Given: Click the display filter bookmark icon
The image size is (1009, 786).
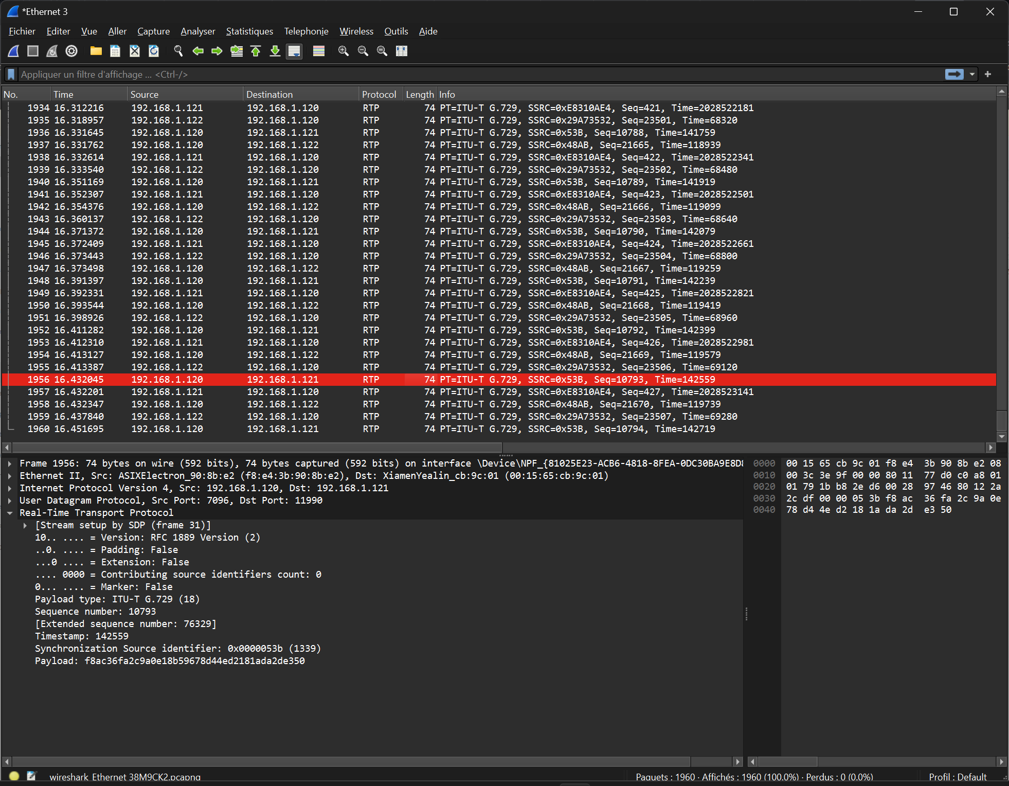Looking at the screenshot, I should (x=11, y=75).
